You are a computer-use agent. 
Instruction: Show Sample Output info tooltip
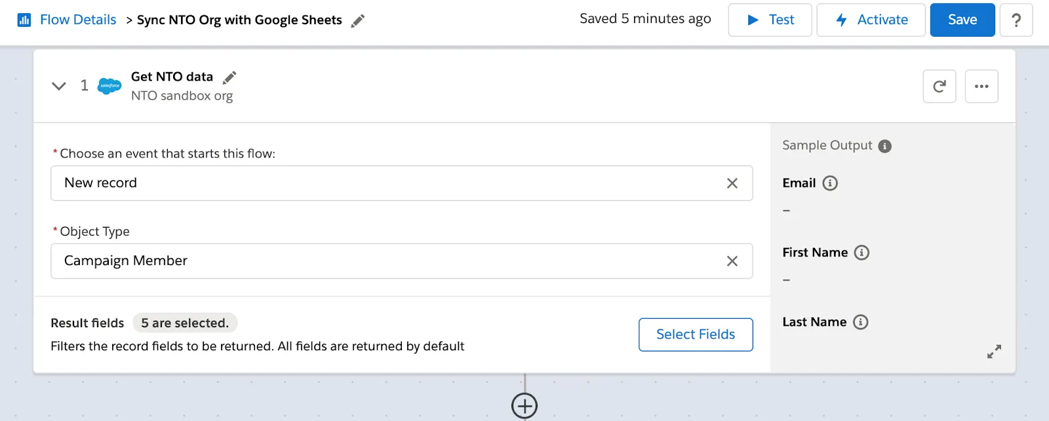pos(886,146)
